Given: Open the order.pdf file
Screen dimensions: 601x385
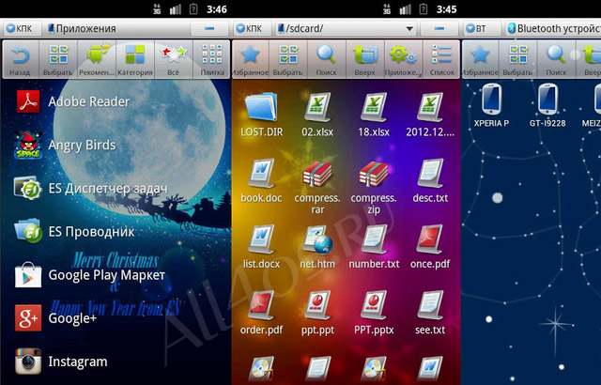Looking at the screenshot, I should point(261,312).
